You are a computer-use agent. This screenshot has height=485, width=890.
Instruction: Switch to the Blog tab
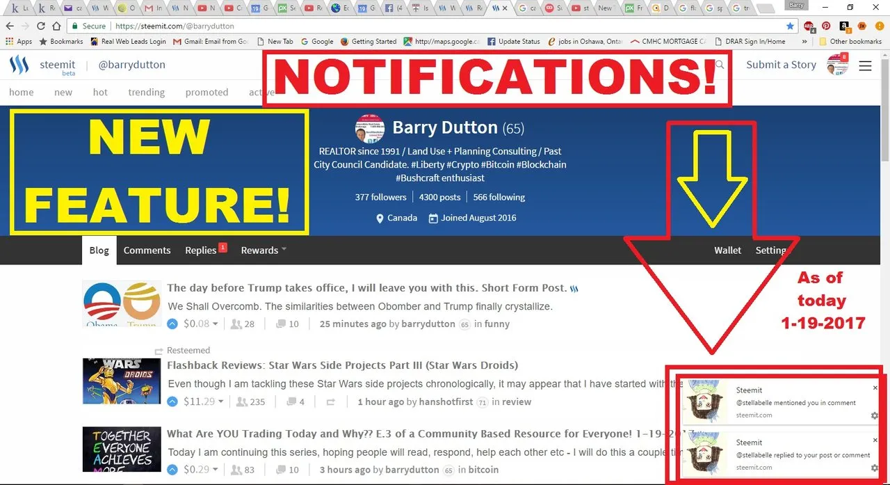coord(99,251)
